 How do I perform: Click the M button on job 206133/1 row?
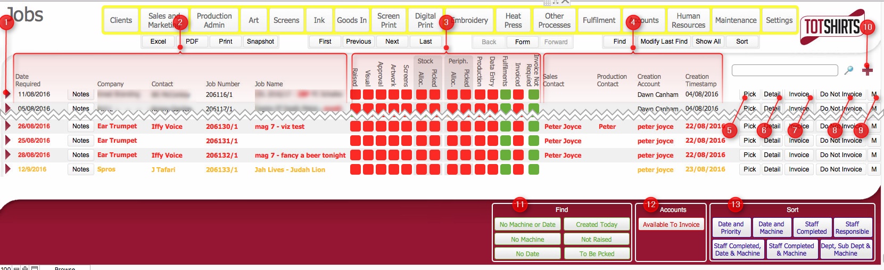tap(874, 169)
